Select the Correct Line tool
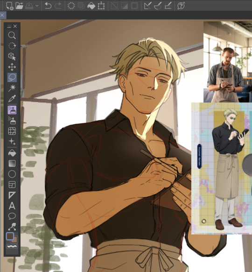Image resolution: width=252 pixels, height=272 pixels. click(x=12, y=227)
